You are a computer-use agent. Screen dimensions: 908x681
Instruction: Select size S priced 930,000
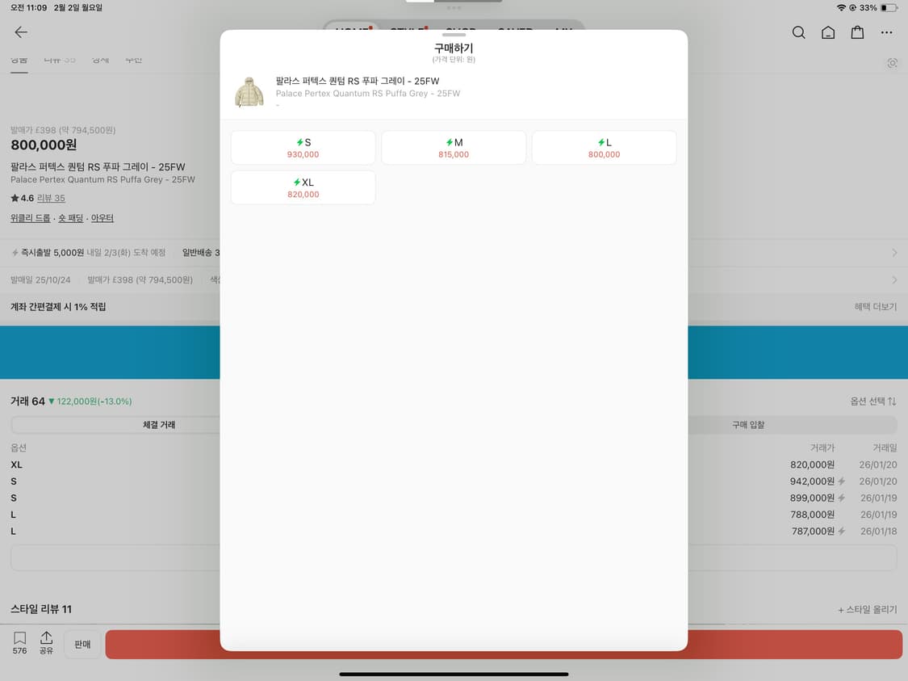[303, 147]
